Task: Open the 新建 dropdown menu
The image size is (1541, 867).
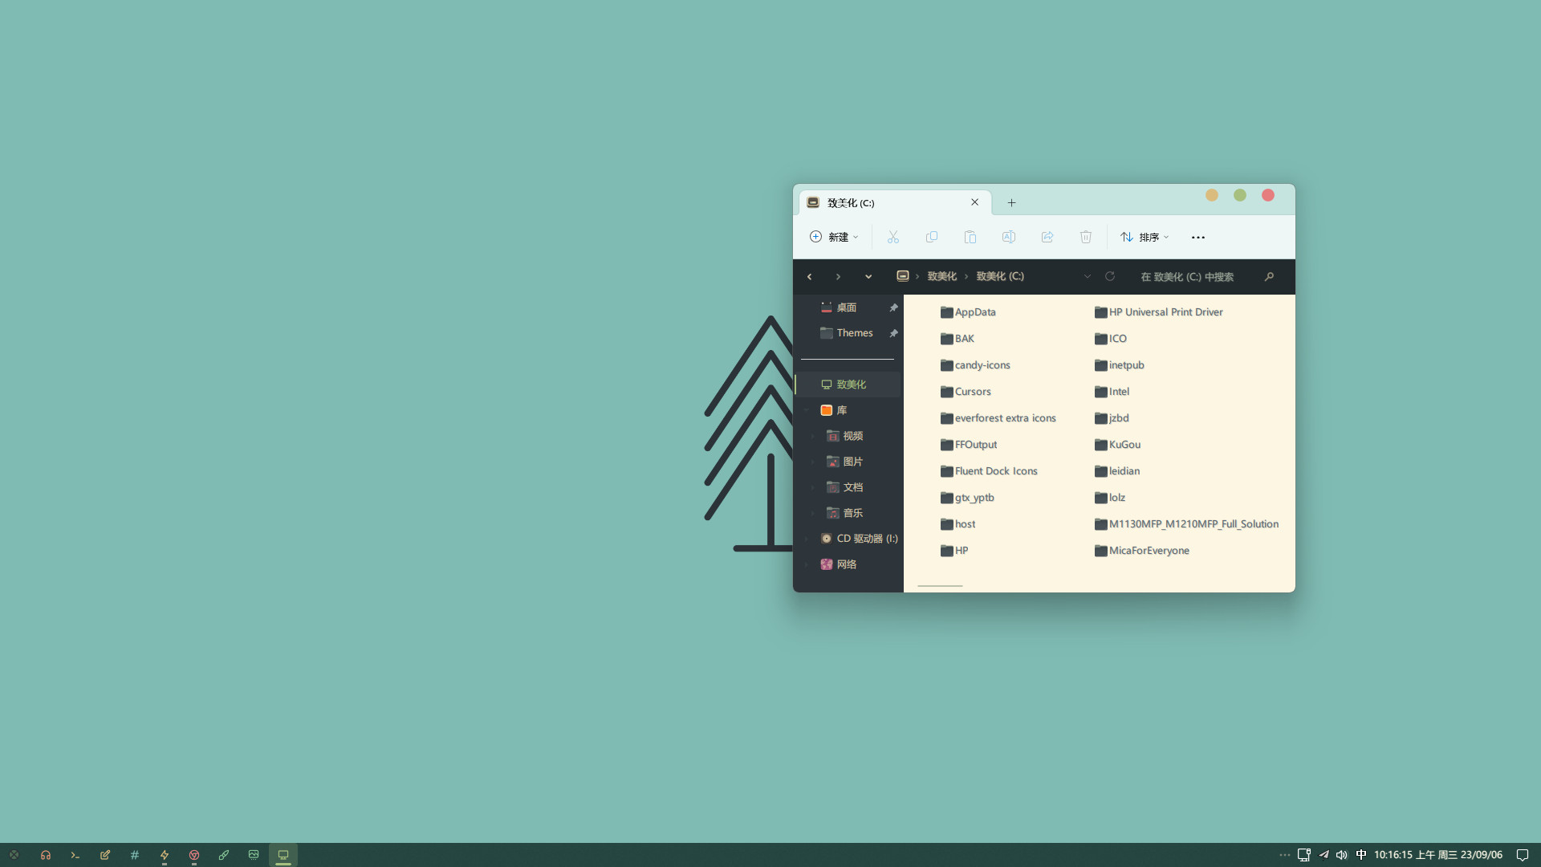Action: (x=834, y=237)
